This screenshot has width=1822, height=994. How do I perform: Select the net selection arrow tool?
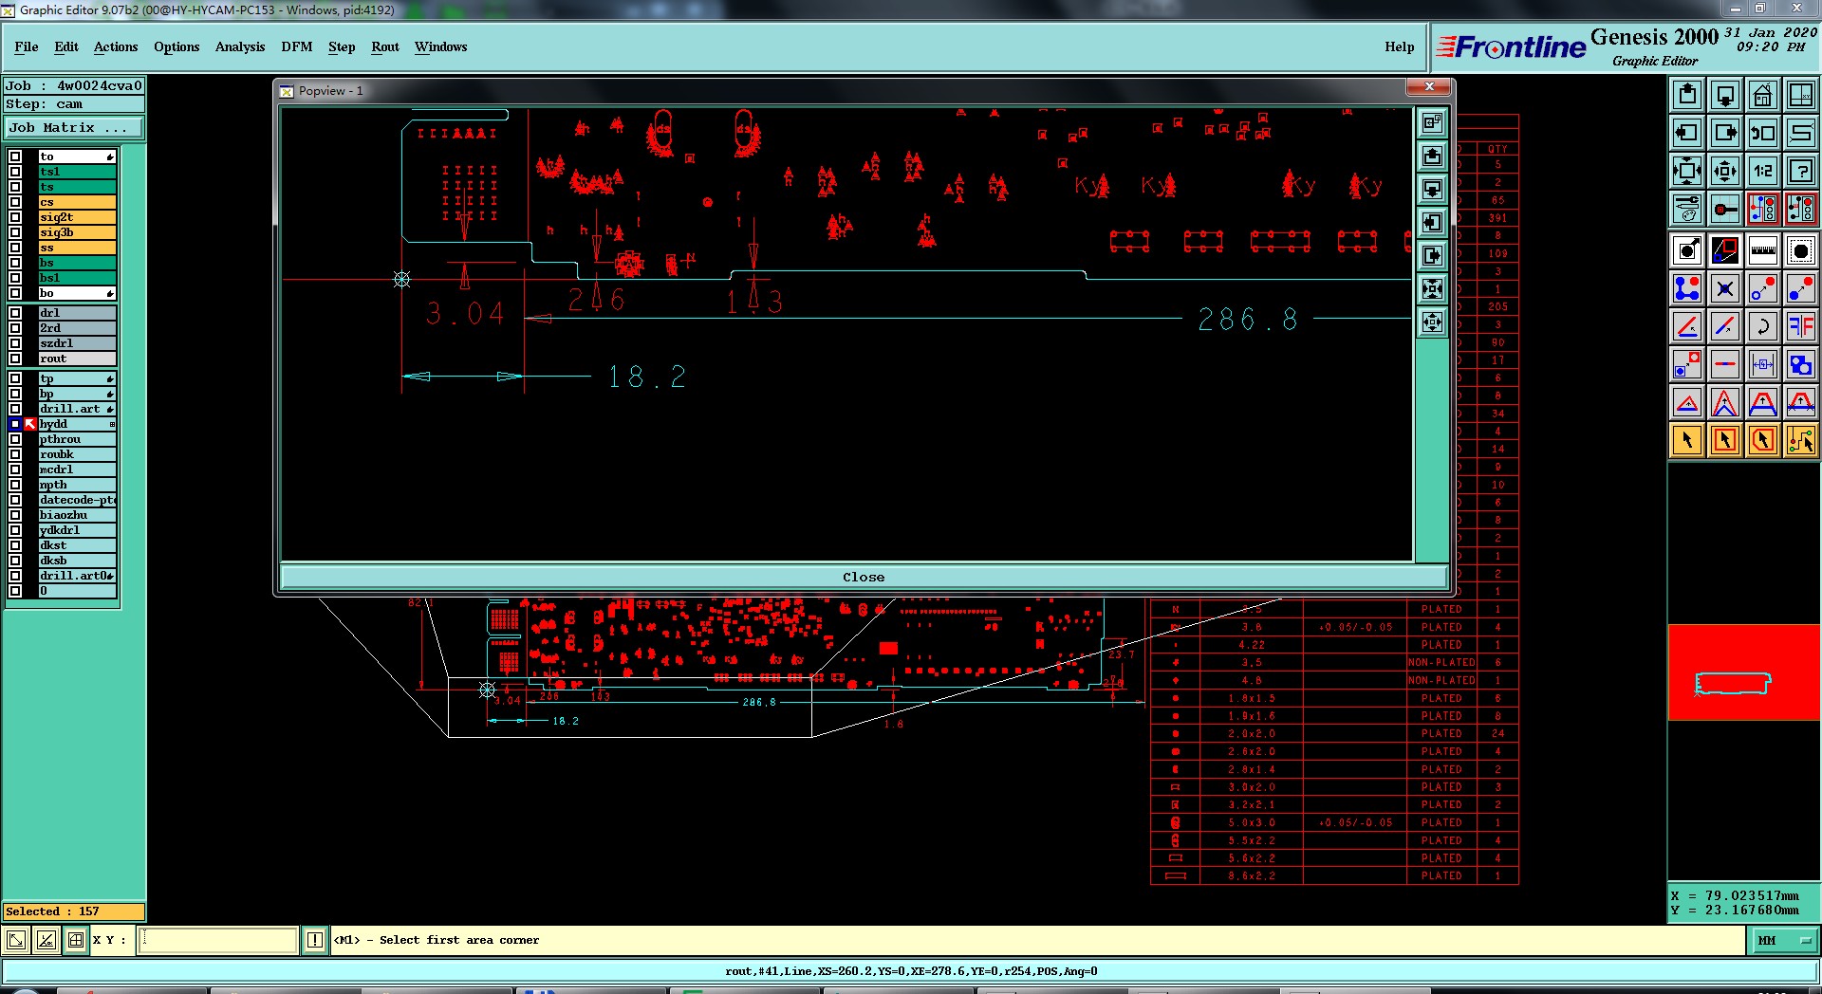click(x=1800, y=440)
